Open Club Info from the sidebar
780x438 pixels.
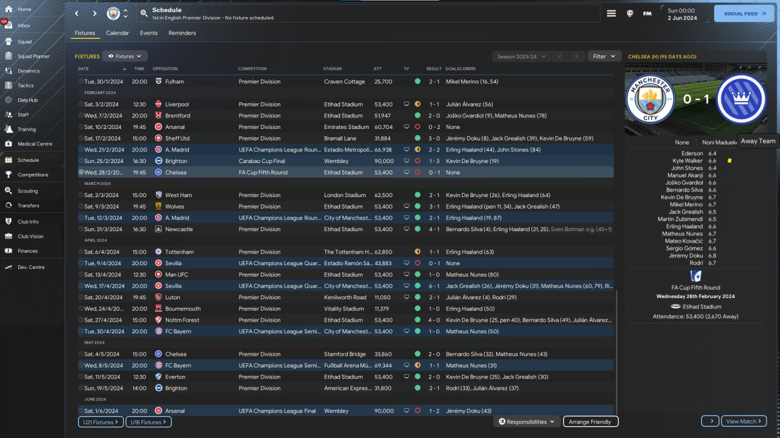coord(28,221)
